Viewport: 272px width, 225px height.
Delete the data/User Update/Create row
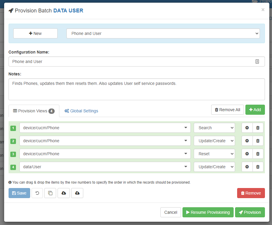click(x=258, y=167)
